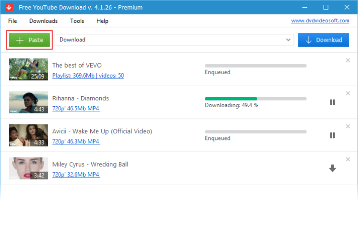Pause the Rihanna - Diamonds download
358x238 pixels.
[332, 102]
